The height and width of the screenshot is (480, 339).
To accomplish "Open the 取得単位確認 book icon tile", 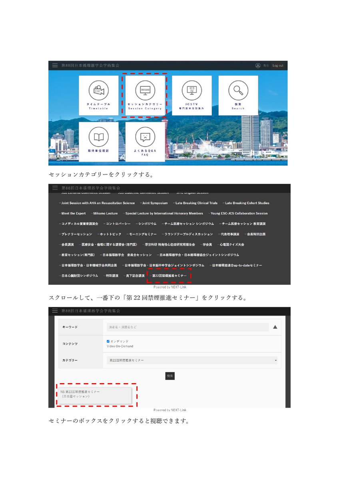I will pos(98,142).
